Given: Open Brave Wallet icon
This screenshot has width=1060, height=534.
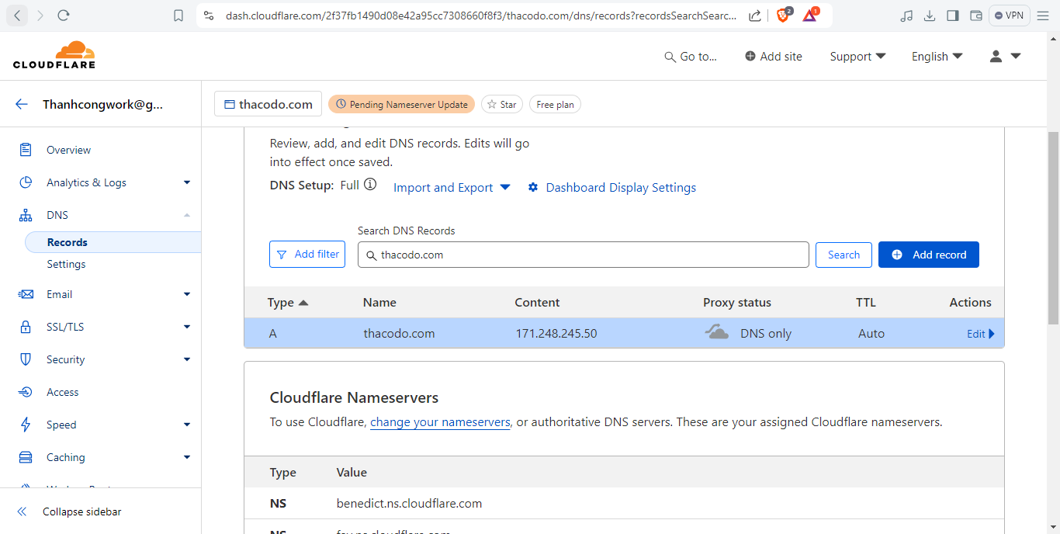Looking at the screenshot, I should click(976, 16).
